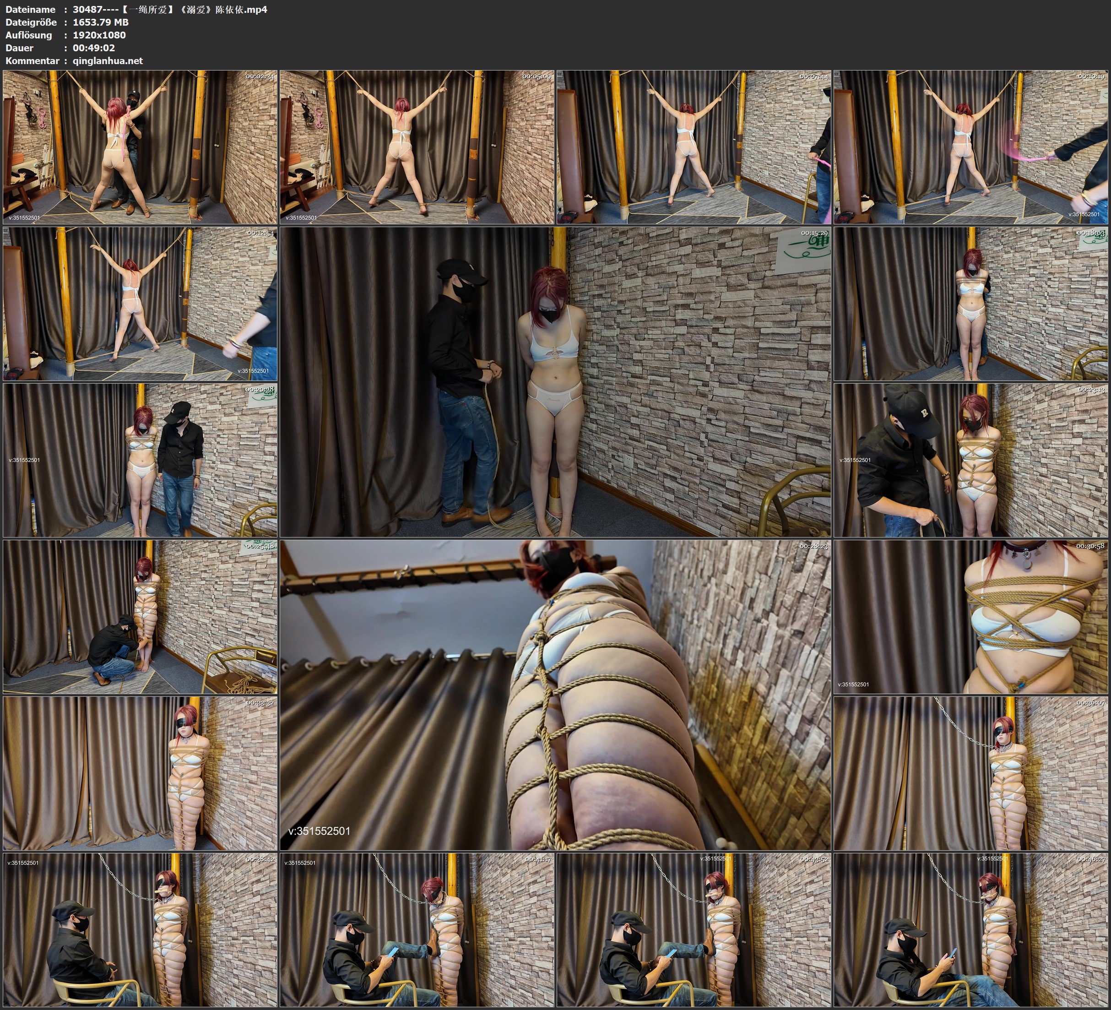The image size is (1111, 1010).
Task: Open the large thumbnail at 00:15:29
Action: (x=555, y=381)
